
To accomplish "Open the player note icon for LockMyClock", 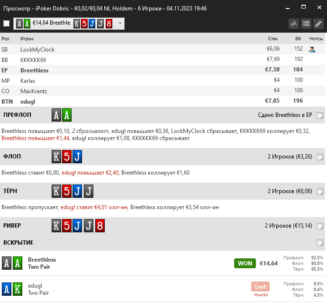I will [x=312, y=49].
